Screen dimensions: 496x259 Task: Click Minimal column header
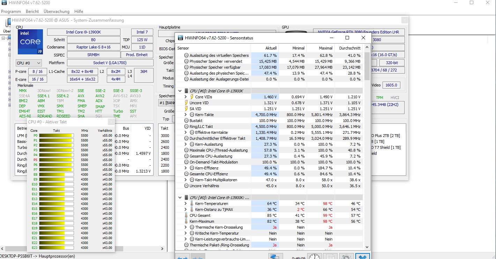[293, 48]
